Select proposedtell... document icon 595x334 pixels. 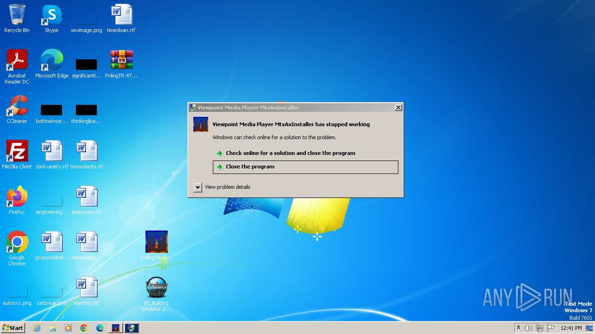pos(52,246)
